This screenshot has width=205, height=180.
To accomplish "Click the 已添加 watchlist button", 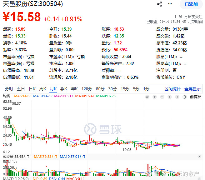I will tap(191, 4).
